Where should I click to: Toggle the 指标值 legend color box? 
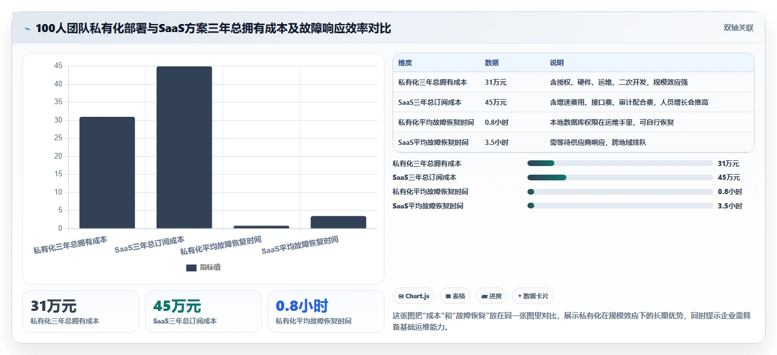tap(191, 267)
